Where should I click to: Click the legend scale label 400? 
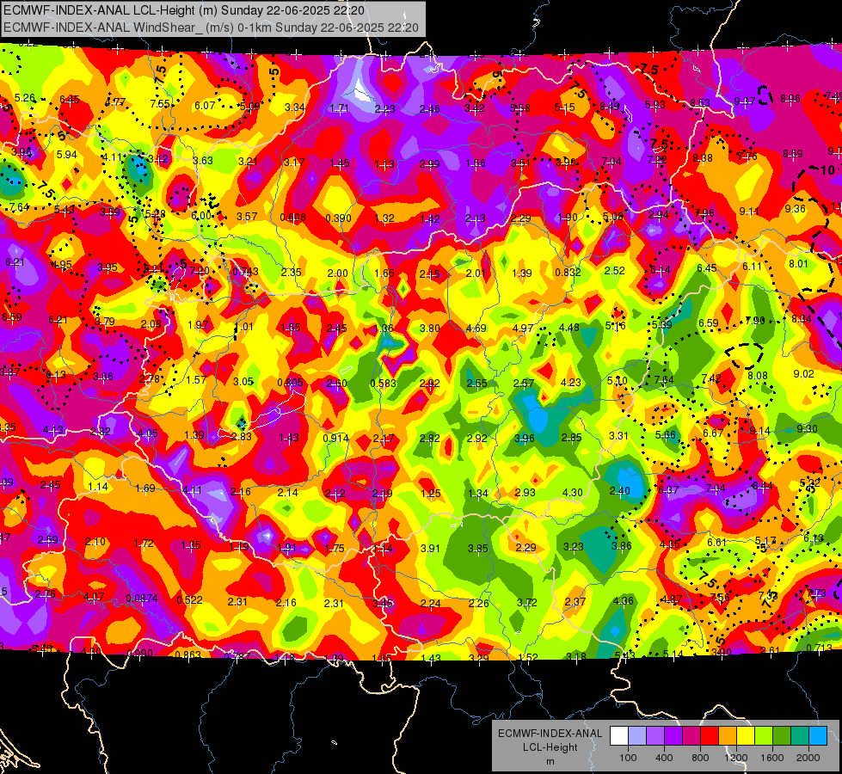coord(664,758)
